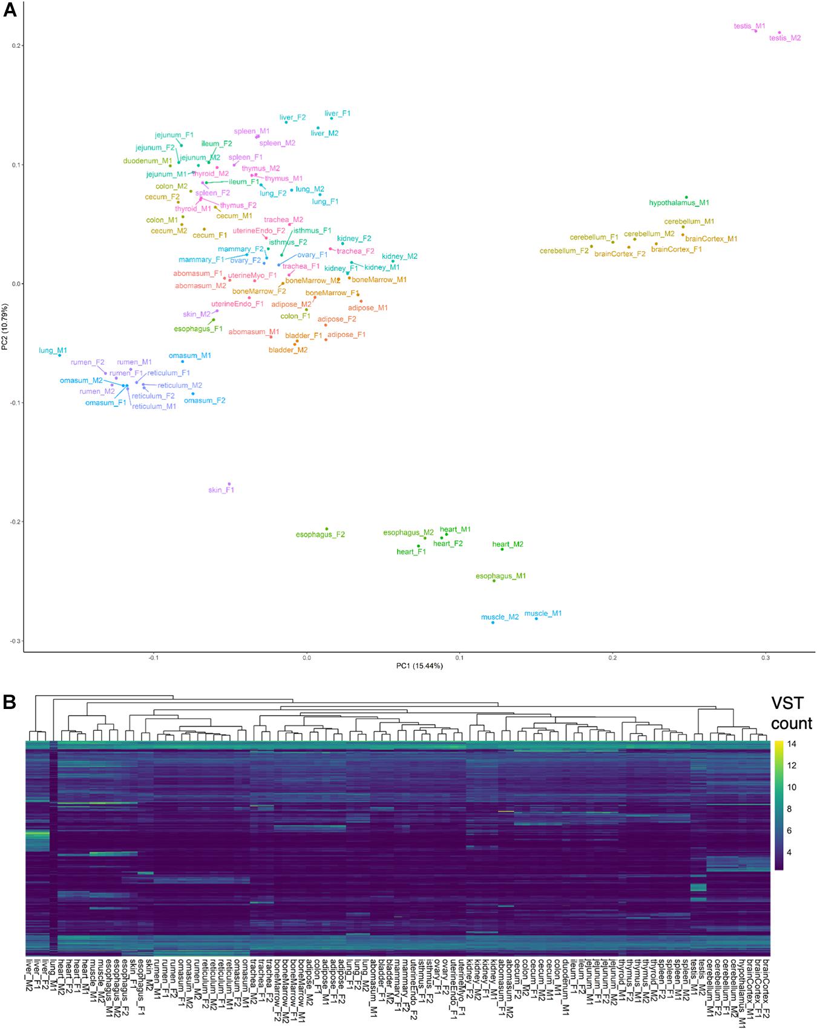Click the VST count color gradient bar
The width and height of the screenshot is (817, 1029).
tap(779, 806)
